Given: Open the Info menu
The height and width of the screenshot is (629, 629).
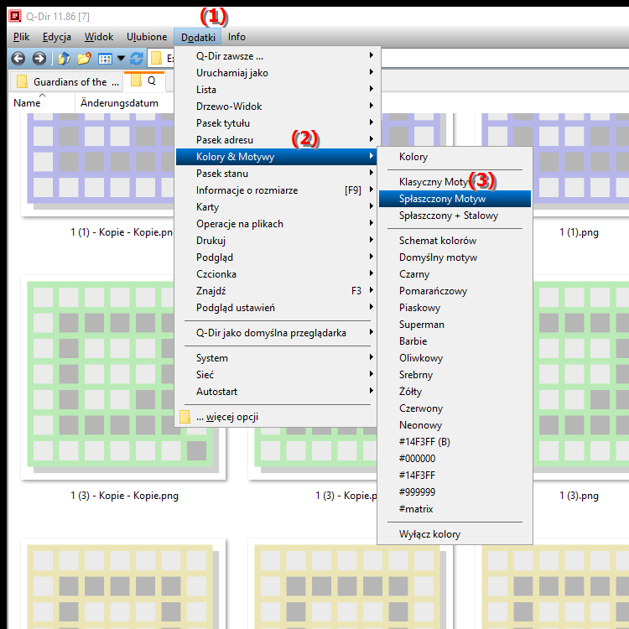Looking at the screenshot, I should click(237, 37).
